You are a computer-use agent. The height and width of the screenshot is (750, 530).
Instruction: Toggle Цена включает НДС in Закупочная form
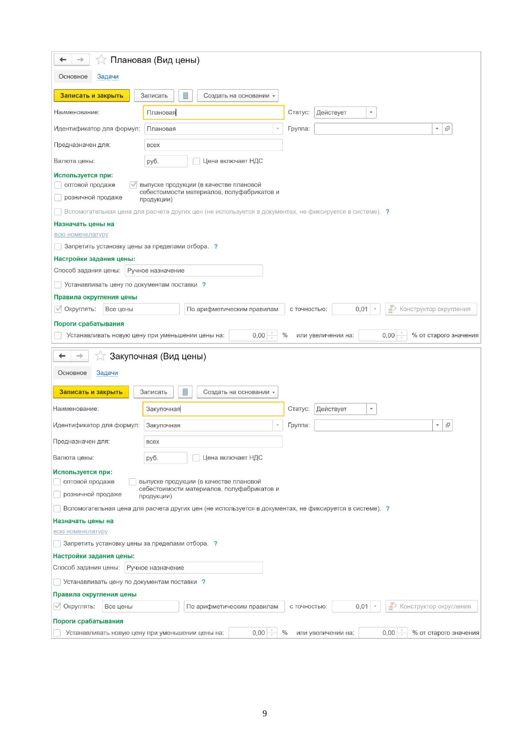[x=196, y=458]
